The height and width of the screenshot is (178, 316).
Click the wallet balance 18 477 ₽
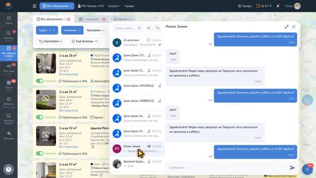(x=264, y=6)
